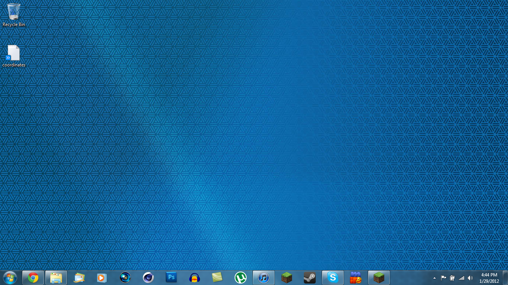Image resolution: width=508 pixels, height=285 pixels.
Task: Launch uTorrent from the taskbar
Action: coord(241,278)
